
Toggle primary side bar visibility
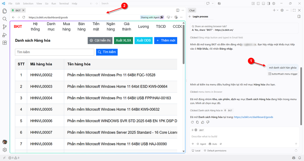point(258,3)
